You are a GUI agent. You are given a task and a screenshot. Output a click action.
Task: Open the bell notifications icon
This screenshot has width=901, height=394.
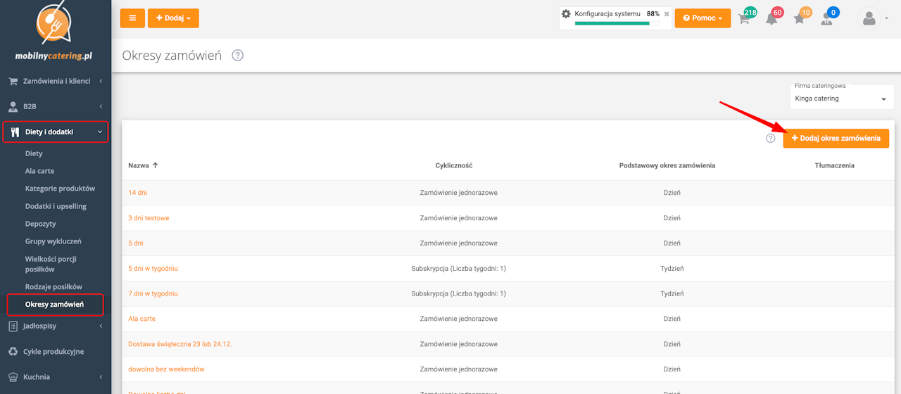[x=772, y=19]
